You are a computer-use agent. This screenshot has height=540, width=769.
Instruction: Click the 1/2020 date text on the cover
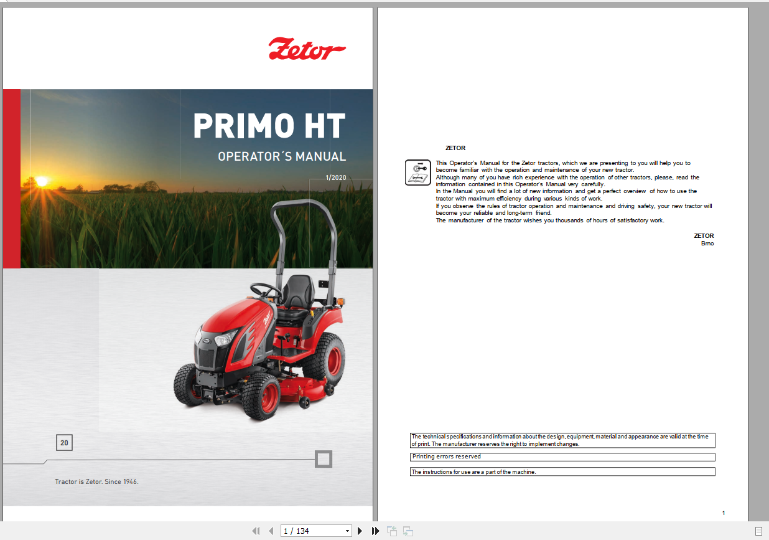pyautogui.click(x=335, y=178)
